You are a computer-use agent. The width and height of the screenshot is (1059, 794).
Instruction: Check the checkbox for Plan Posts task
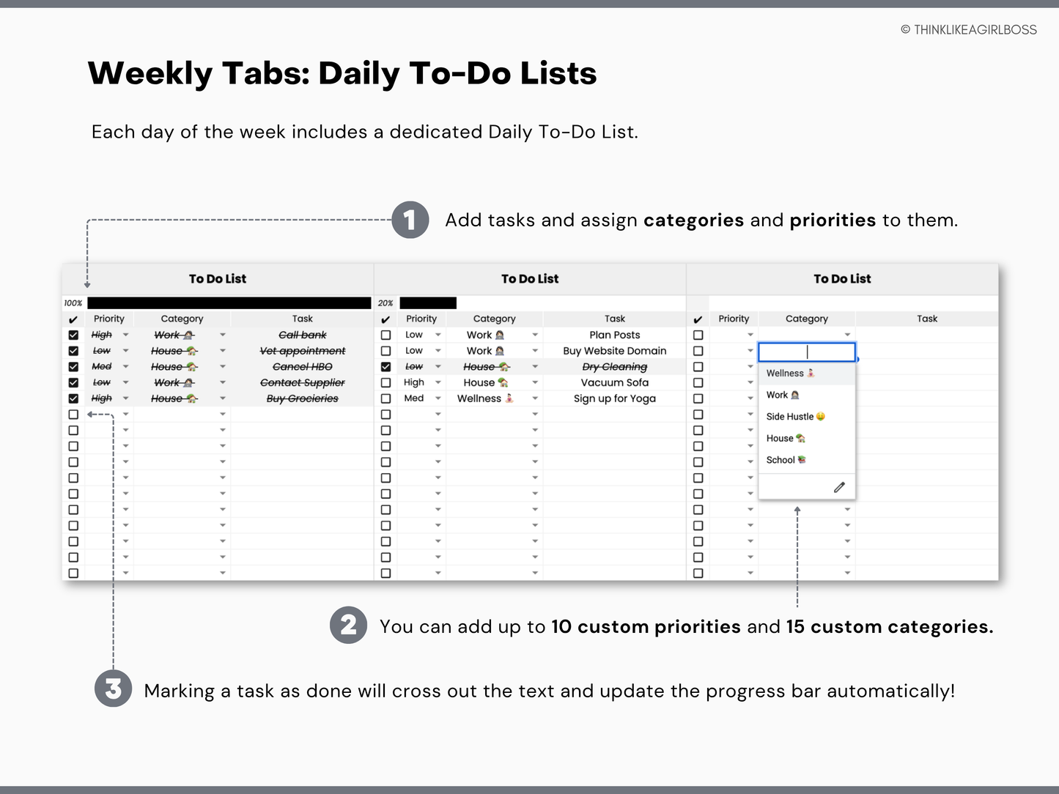point(386,335)
